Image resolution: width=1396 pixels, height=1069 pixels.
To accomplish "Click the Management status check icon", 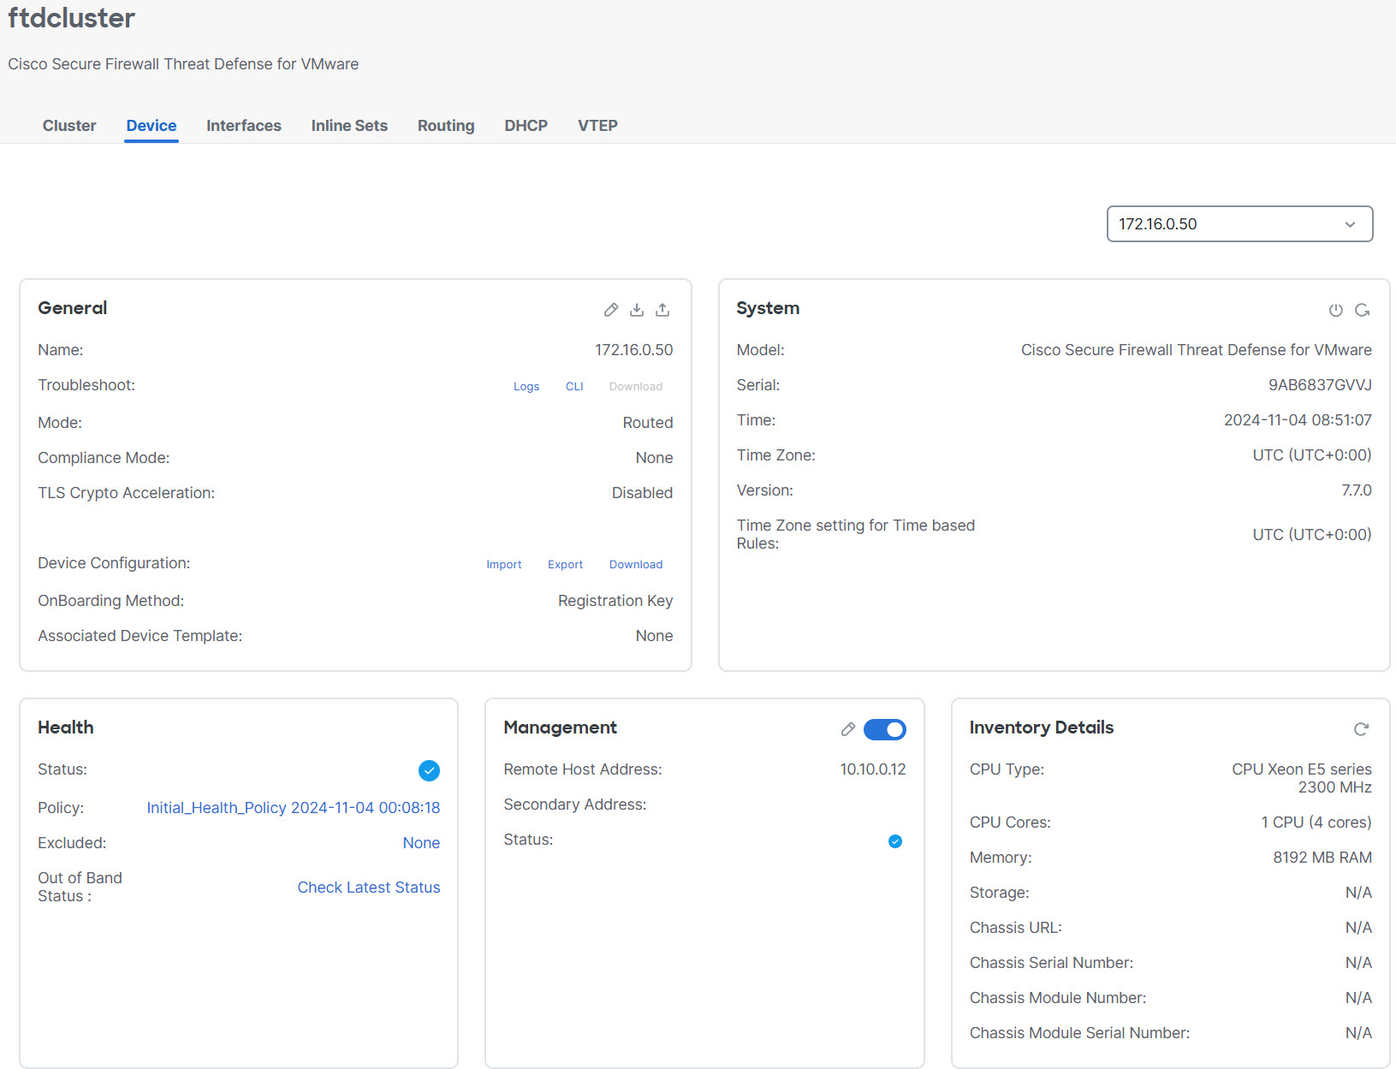I will [894, 840].
